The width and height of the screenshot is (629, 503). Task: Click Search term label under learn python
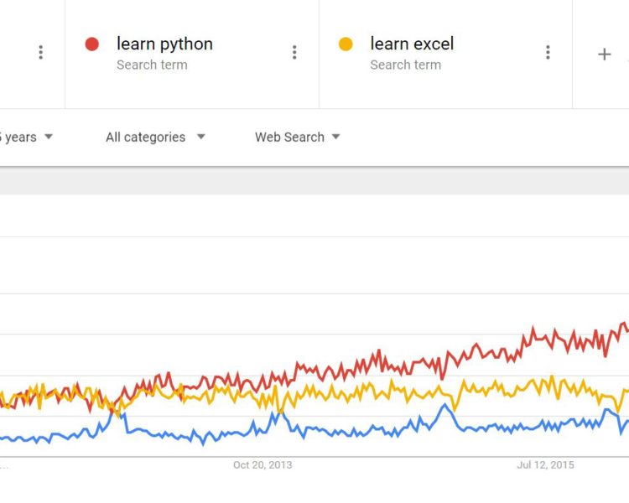click(152, 65)
